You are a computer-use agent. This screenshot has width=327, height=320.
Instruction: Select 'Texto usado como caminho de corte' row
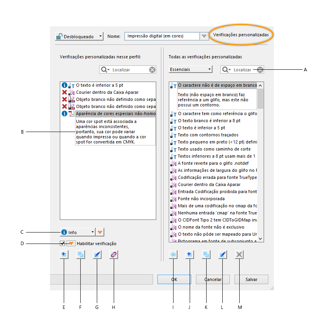tap(213, 149)
